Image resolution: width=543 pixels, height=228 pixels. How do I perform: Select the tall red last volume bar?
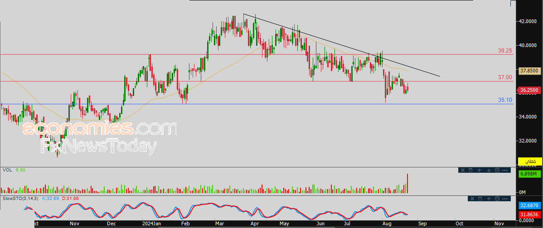[407, 183]
